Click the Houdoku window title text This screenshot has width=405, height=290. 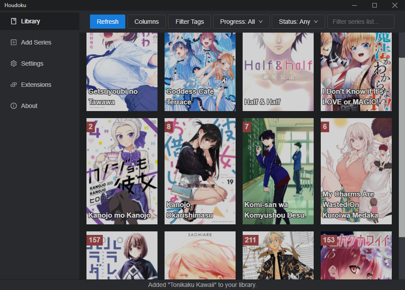(15, 5)
